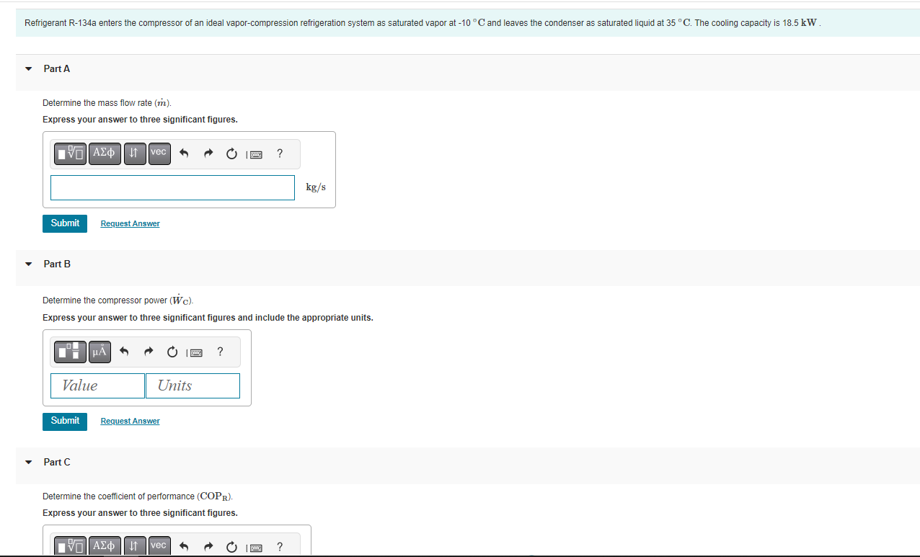This screenshot has height=557, width=920.
Task: Click 'Determine the coefficient of performance' prompt
Action: point(138,496)
